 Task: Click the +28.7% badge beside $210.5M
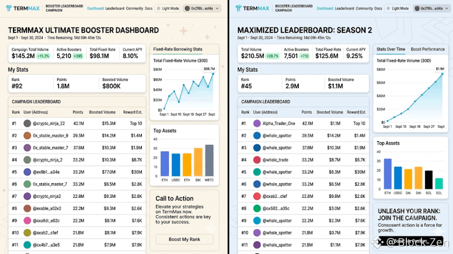272,56
